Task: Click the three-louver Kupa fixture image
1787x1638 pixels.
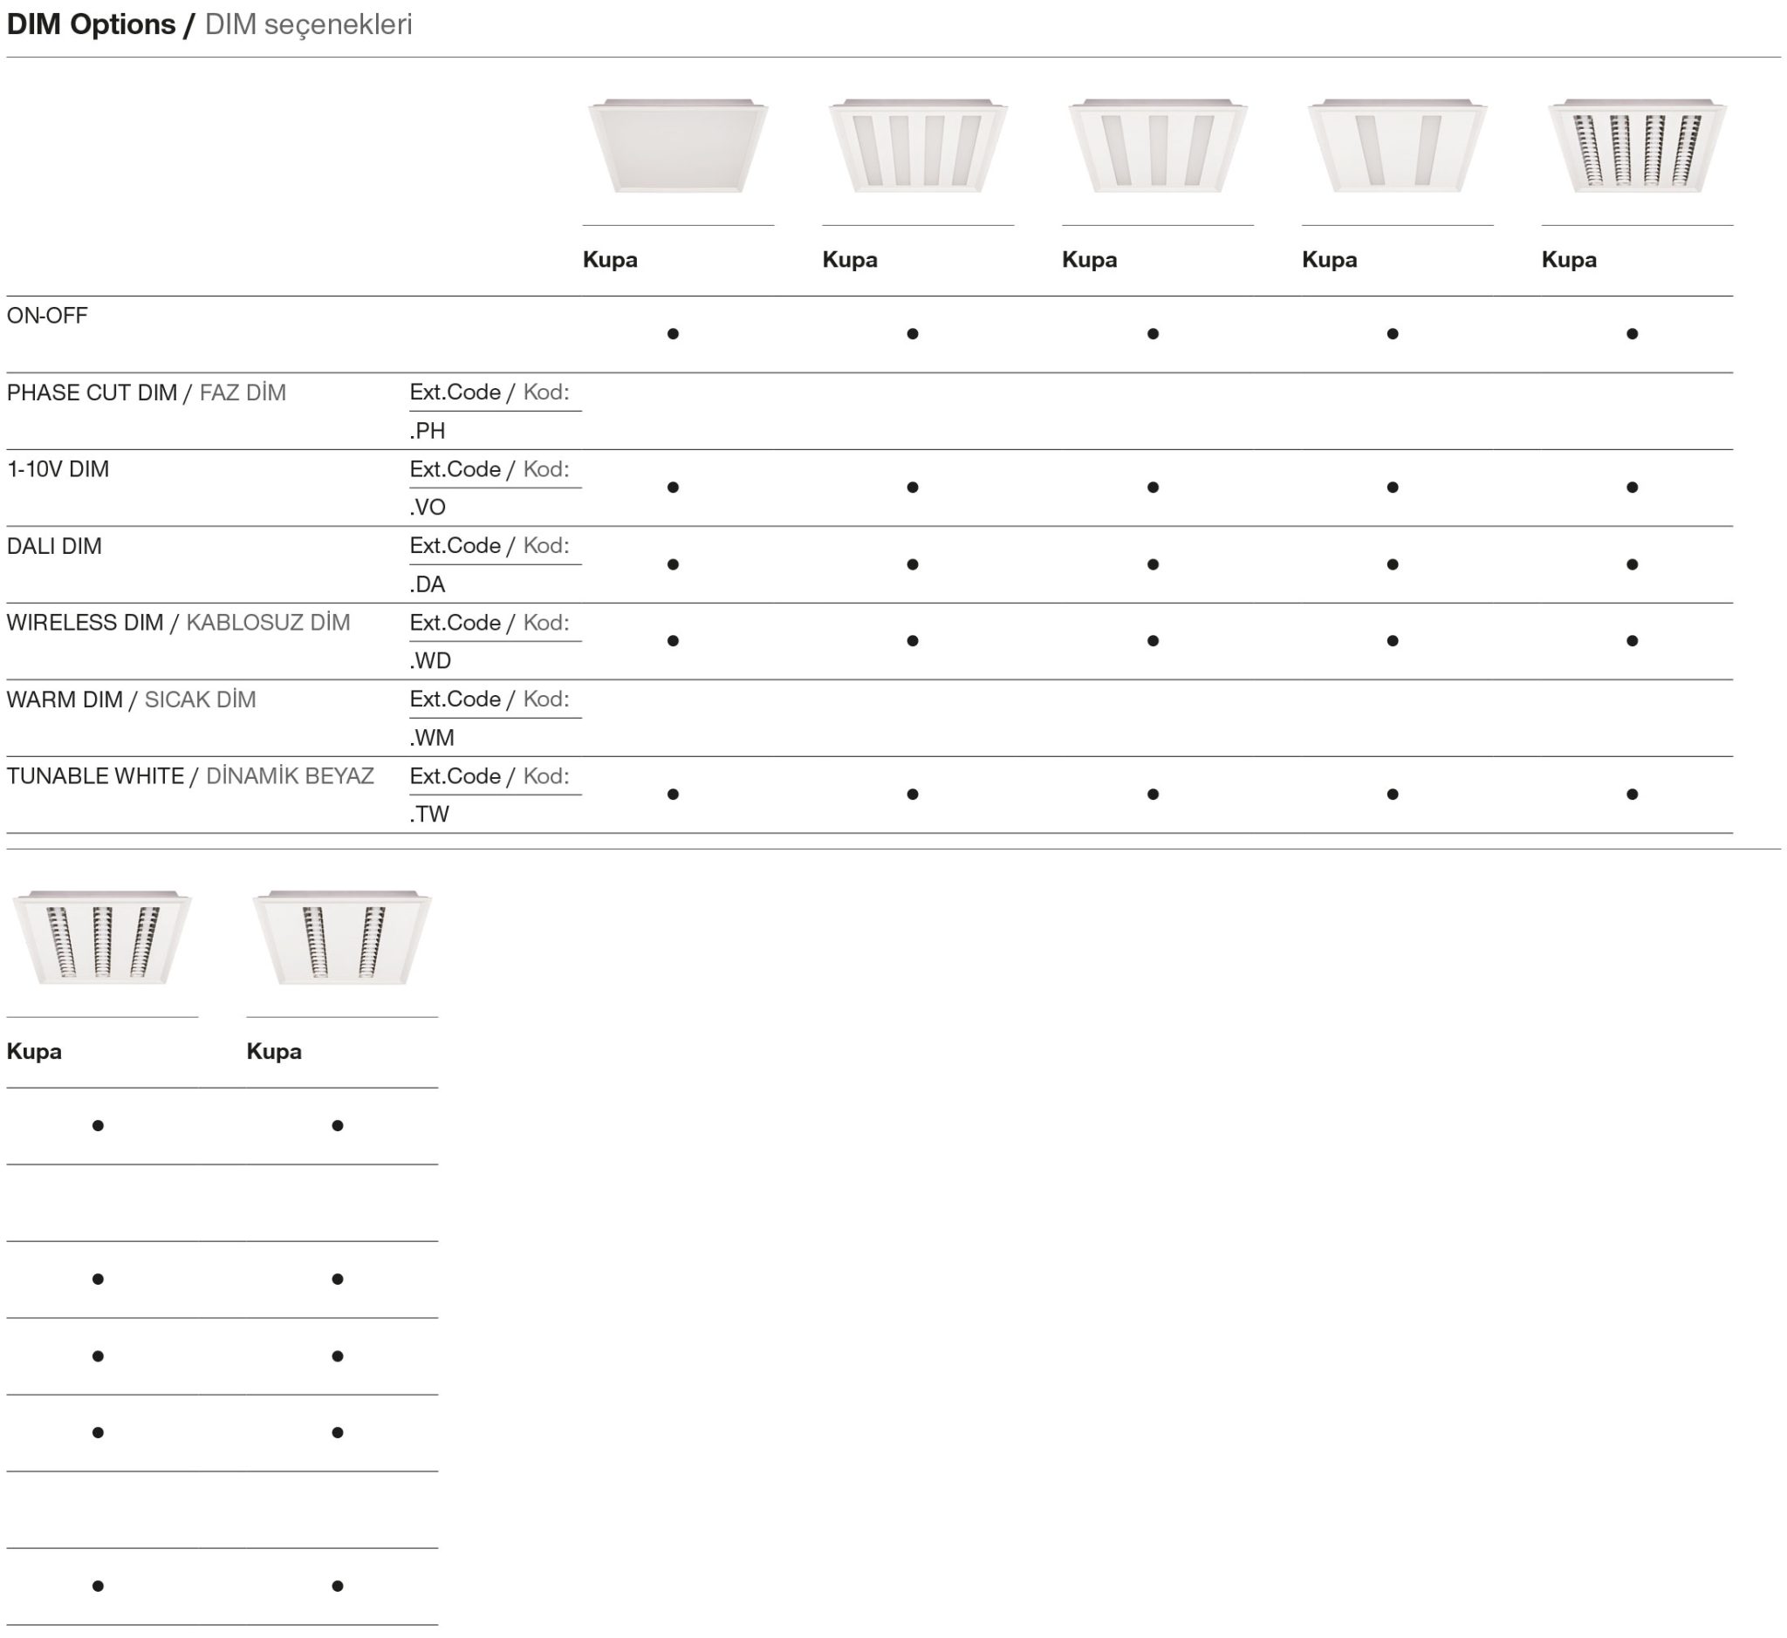Action: [x=102, y=938]
